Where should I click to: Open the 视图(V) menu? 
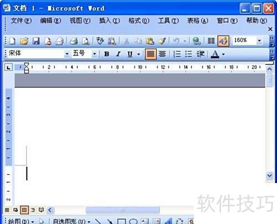(x=80, y=20)
